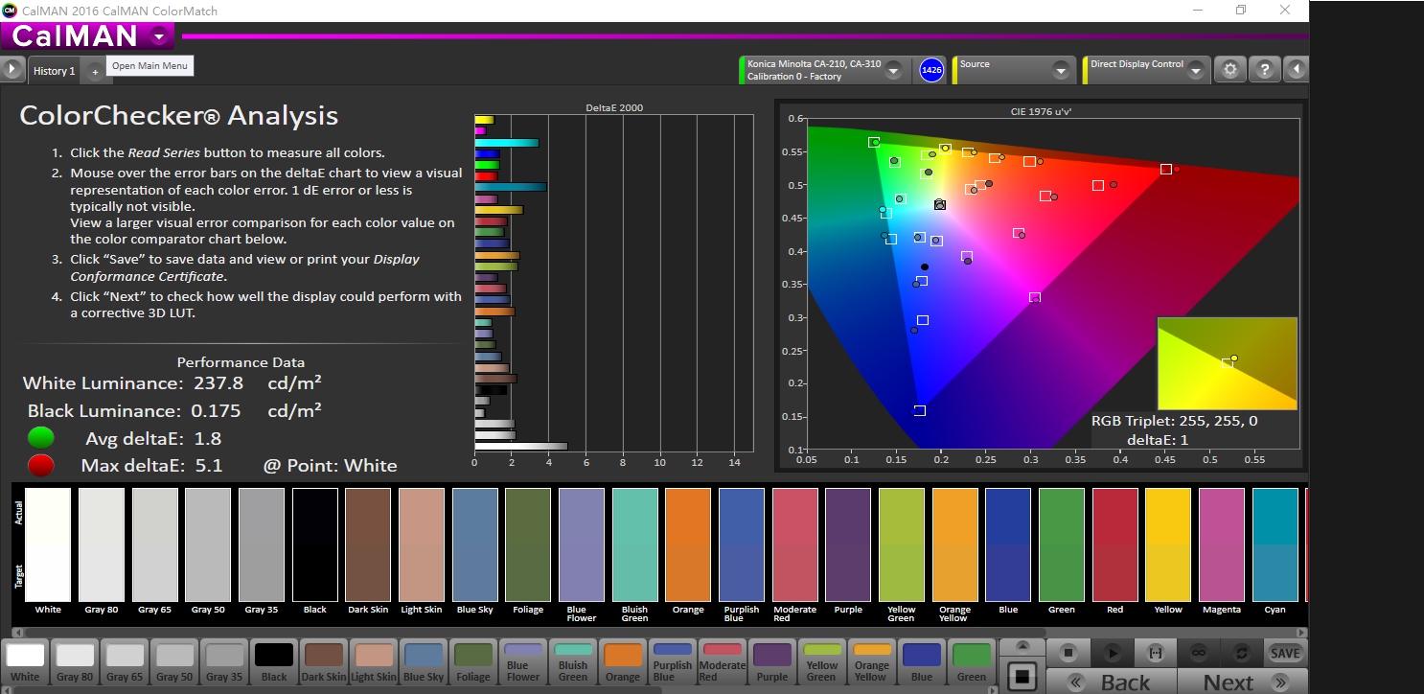
Task: Toggle the continuous read infinity icon
Action: (1198, 653)
